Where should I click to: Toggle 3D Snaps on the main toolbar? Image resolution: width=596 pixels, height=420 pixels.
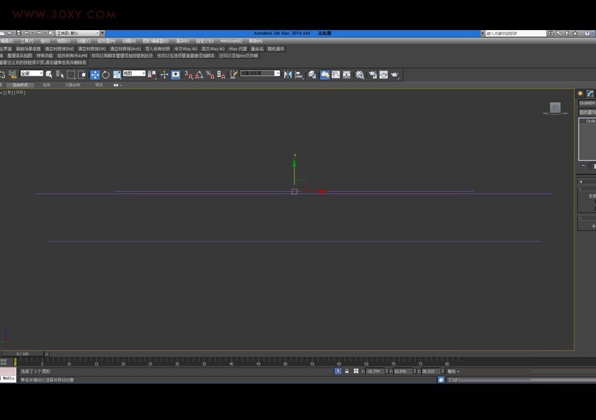(x=189, y=75)
